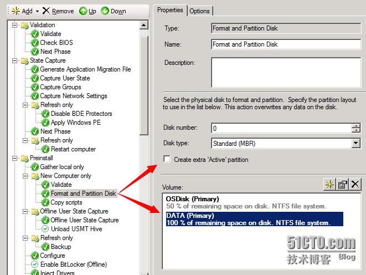Click green check icon beside Copy scripts
Image resolution: width=366 pixels, height=275 pixels.
[x=45, y=203]
